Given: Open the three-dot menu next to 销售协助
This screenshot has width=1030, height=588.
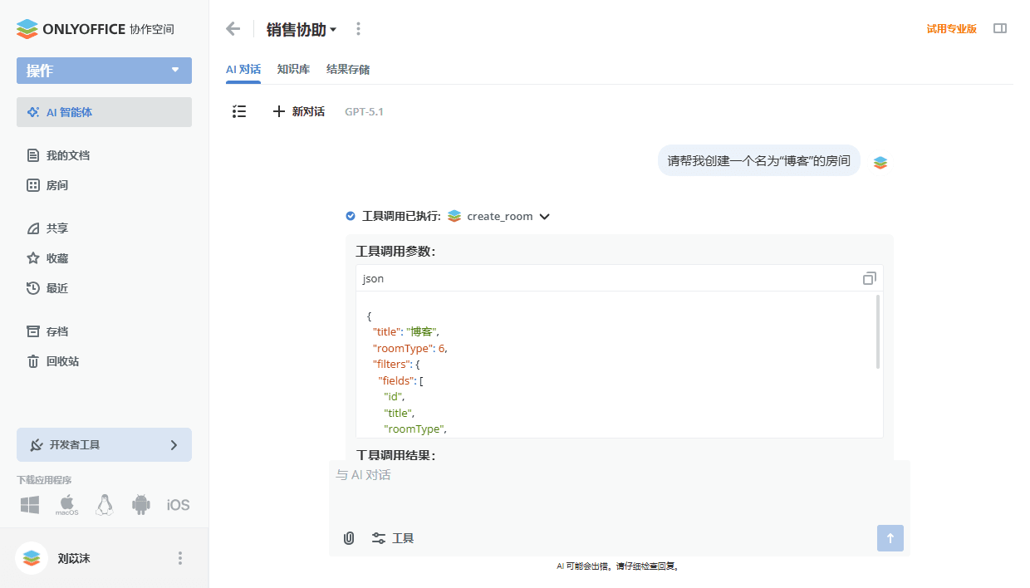Looking at the screenshot, I should (358, 29).
